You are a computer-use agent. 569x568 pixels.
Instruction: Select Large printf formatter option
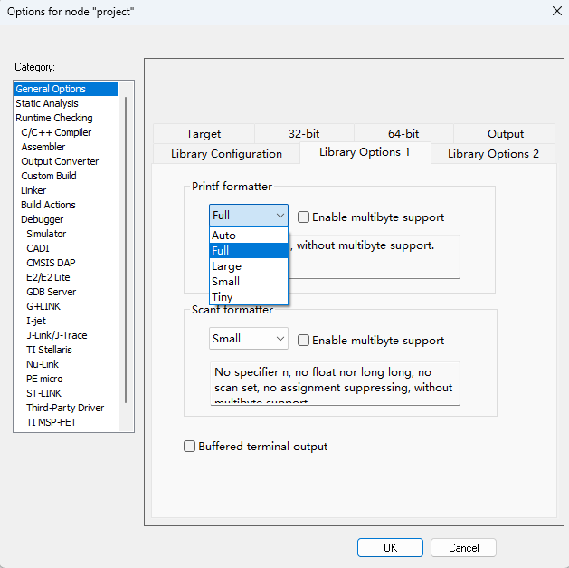click(x=226, y=266)
